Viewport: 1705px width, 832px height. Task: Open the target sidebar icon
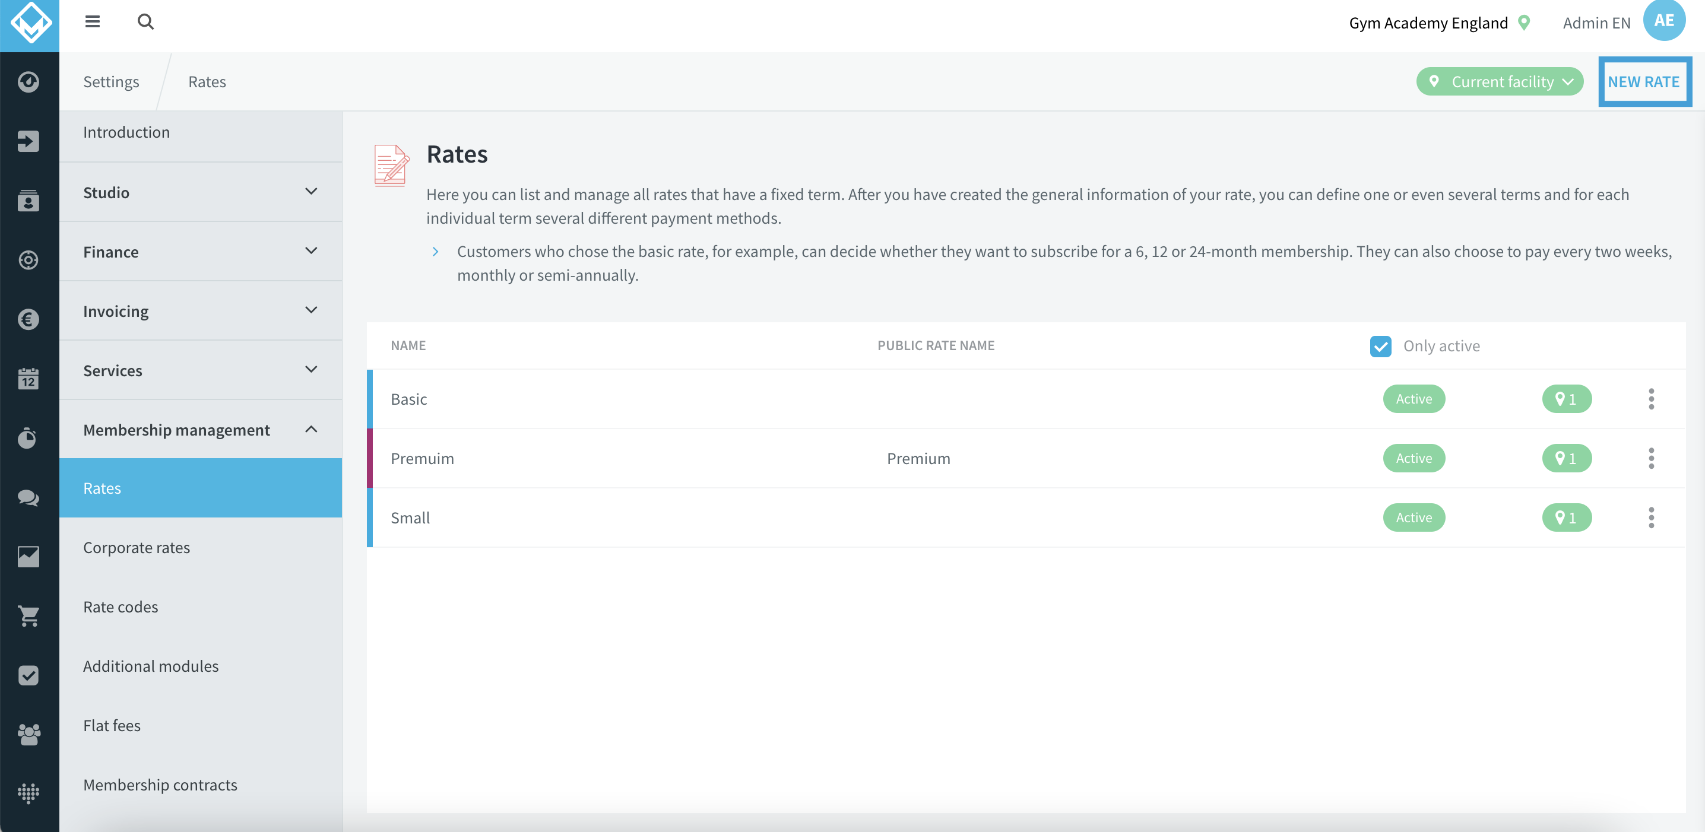[x=28, y=260]
